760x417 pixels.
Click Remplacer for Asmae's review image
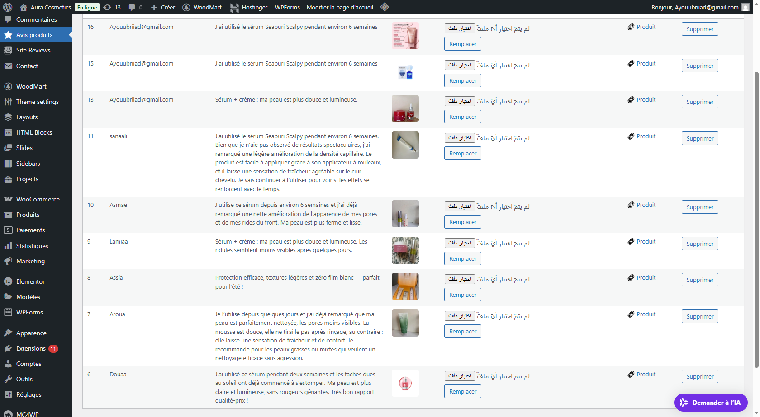(462, 222)
